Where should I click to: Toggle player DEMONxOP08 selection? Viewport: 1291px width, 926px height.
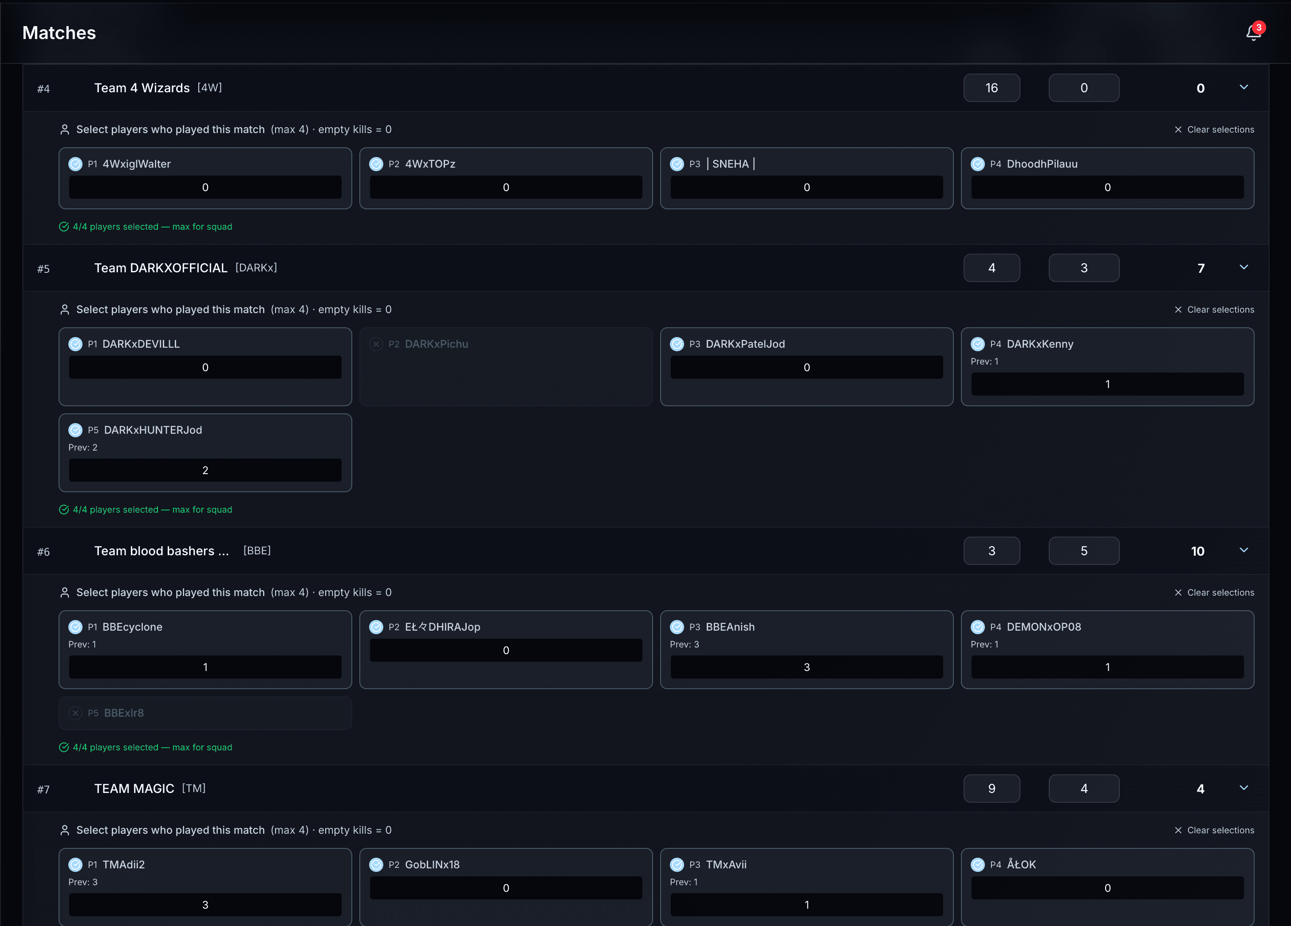pos(977,627)
